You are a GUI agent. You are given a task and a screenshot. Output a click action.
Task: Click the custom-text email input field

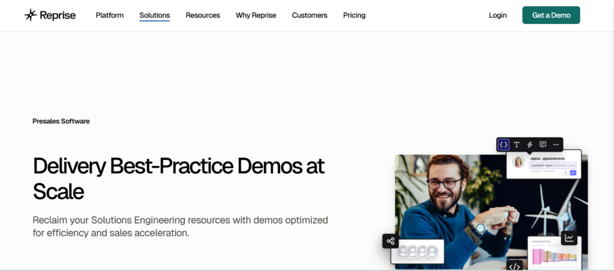(x=552, y=165)
